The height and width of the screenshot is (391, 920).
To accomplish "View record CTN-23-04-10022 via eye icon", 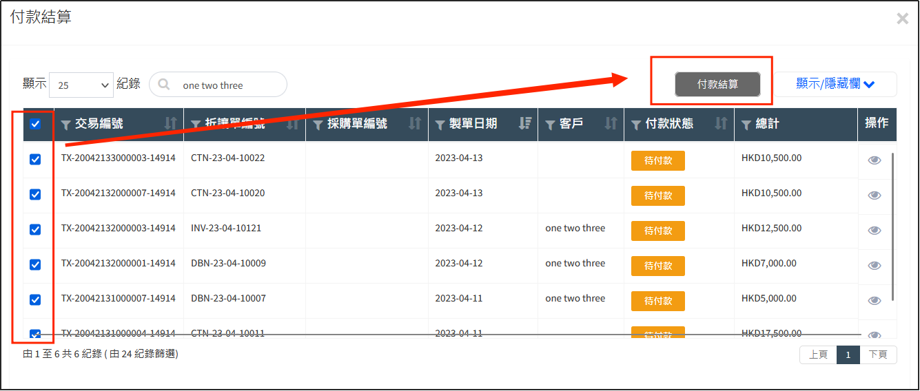I will [x=875, y=160].
